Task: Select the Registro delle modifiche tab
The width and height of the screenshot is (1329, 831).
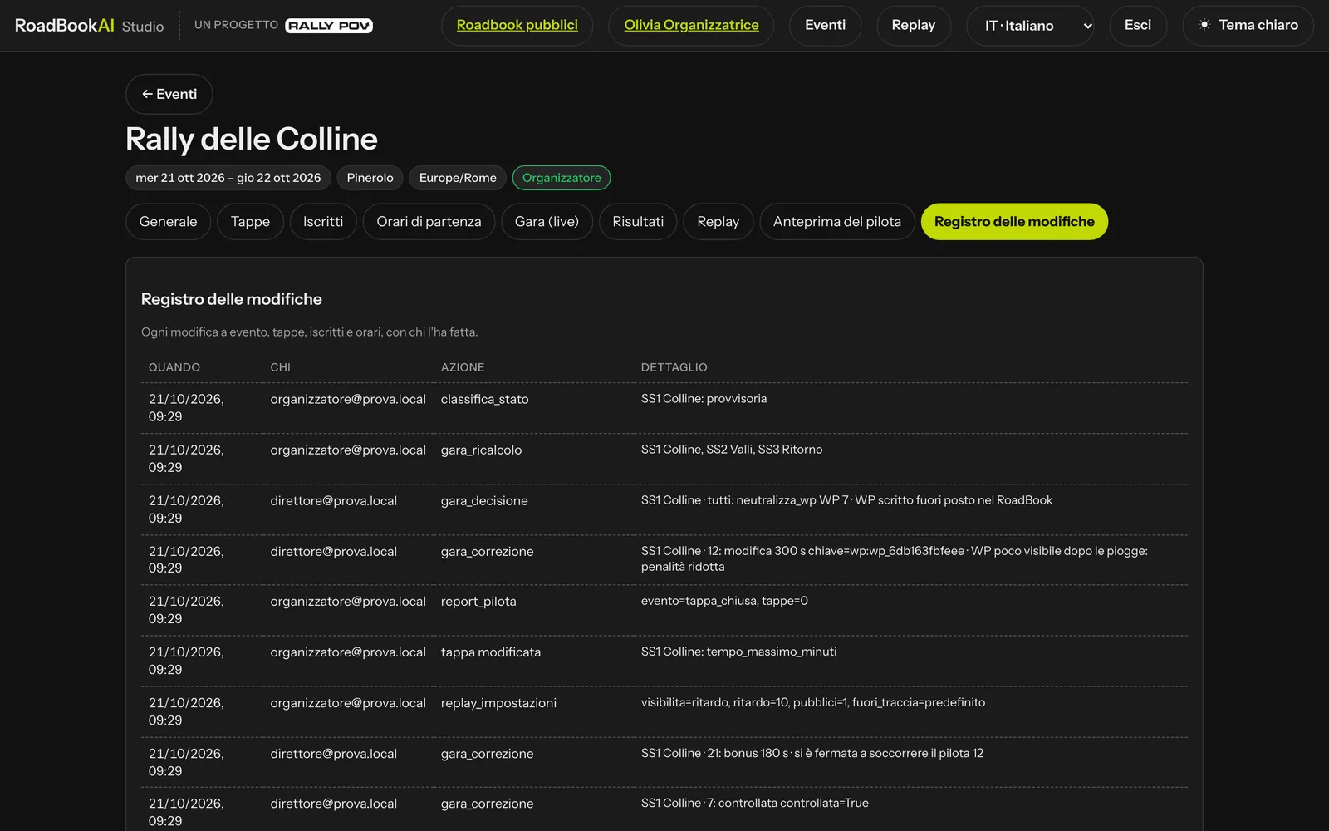Action: [x=1014, y=222]
